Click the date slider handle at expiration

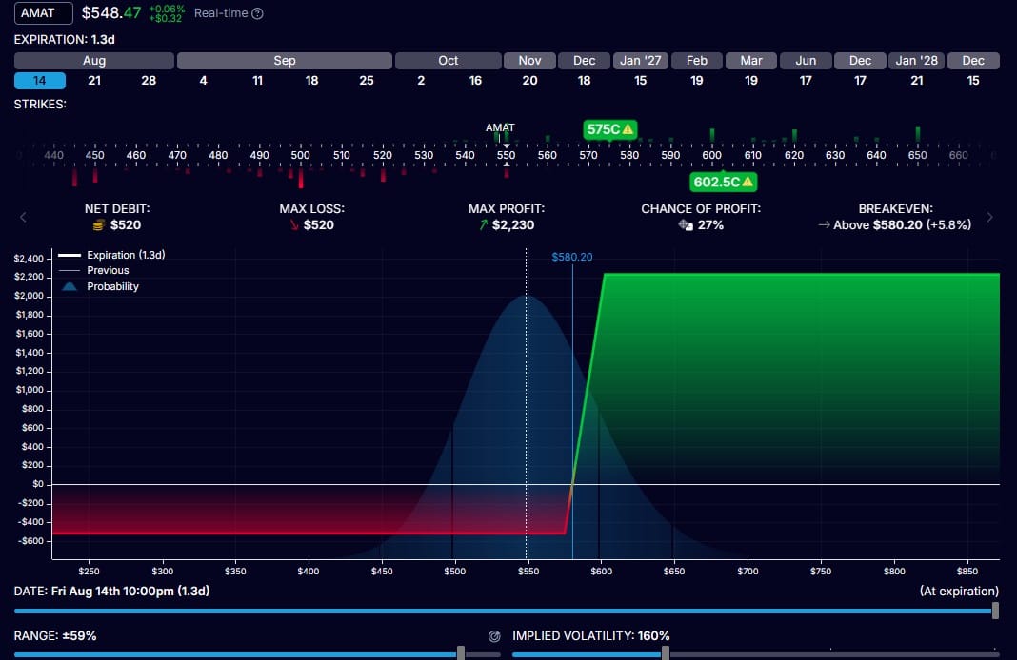coord(995,611)
